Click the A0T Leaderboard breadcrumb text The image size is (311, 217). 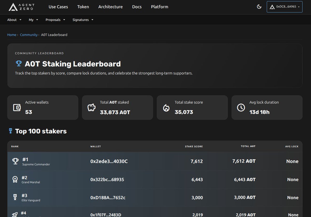point(54,35)
